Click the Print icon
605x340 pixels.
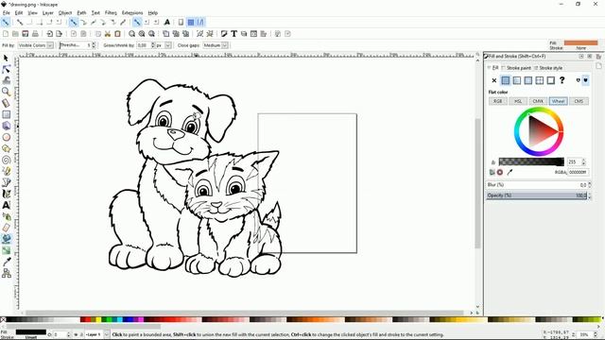(x=35, y=34)
